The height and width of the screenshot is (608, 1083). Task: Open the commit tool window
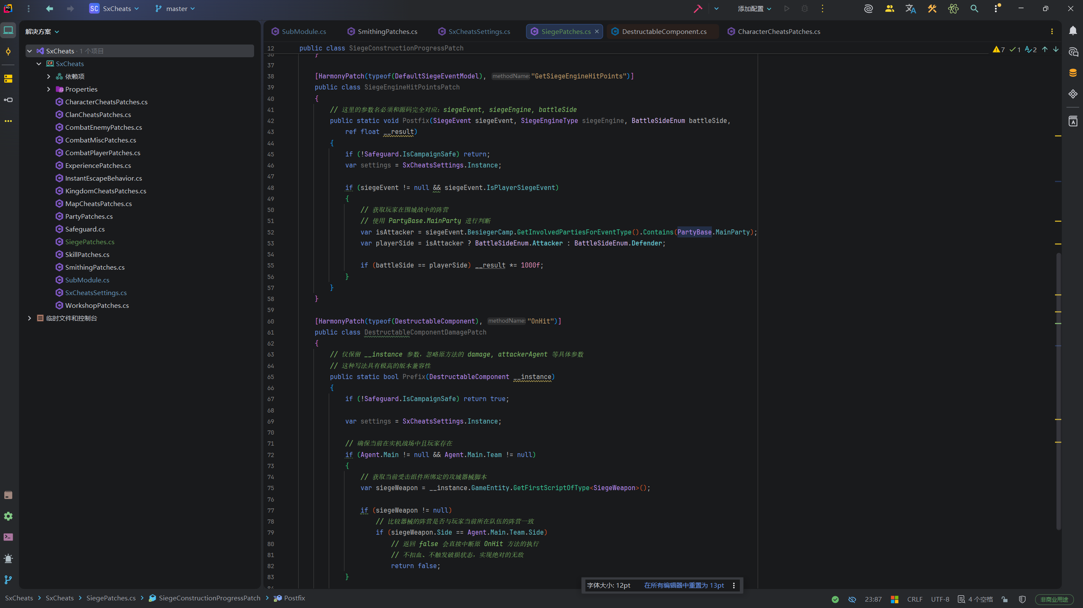click(x=8, y=52)
